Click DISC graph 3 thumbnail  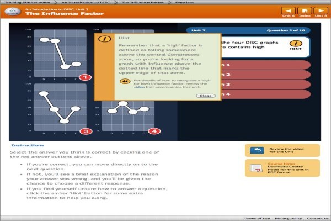pyautogui.click(x=60, y=107)
